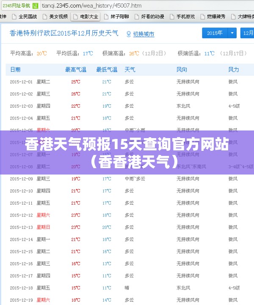This screenshot has height=305, width=254.
Task: Open the 2015年 year dropdown
Action: (x=219, y=33)
